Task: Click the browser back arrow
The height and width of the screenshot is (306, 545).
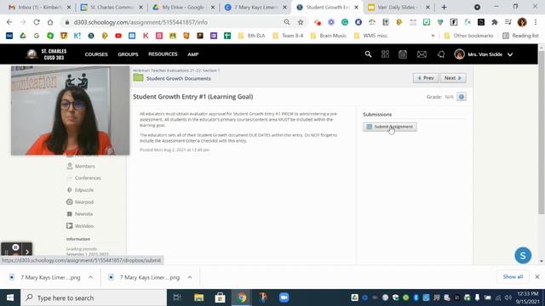Action: pos(9,22)
